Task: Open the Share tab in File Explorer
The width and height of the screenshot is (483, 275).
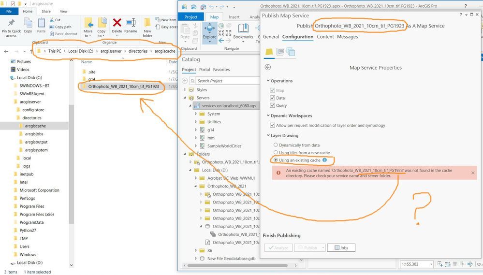Action: coord(46,12)
